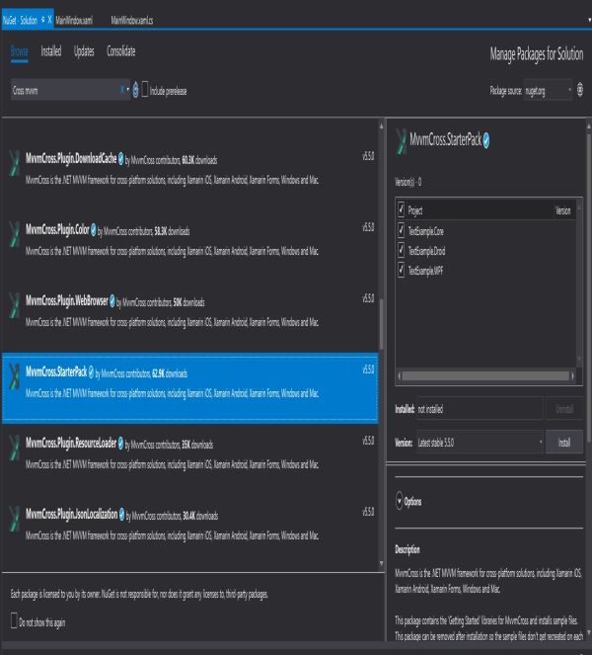Select MvvmCross.Plugin.WebBrowser package title
This screenshot has height=655, width=592.
coord(67,300)
